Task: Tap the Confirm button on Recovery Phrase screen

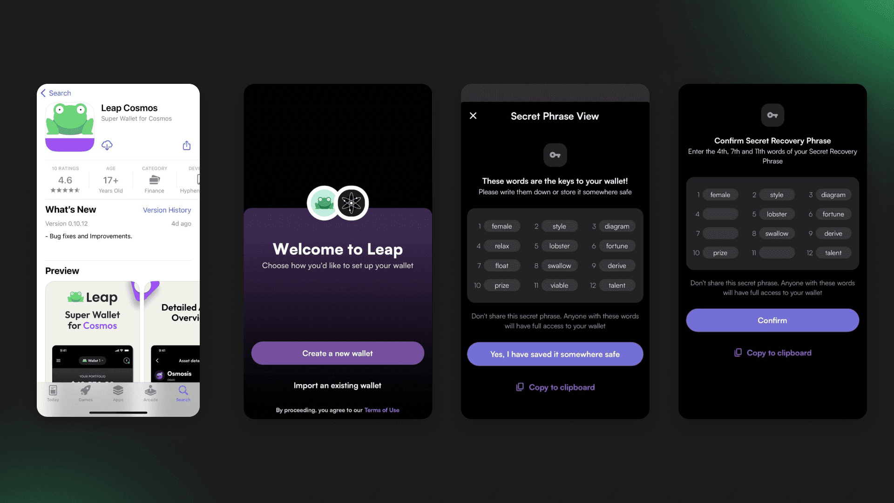Action: pos(772,320)
